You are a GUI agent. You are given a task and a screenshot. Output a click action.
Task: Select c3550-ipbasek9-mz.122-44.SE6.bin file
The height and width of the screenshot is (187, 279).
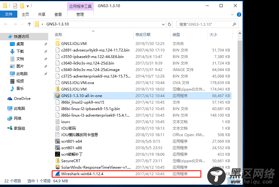click(x=142, y=56)
